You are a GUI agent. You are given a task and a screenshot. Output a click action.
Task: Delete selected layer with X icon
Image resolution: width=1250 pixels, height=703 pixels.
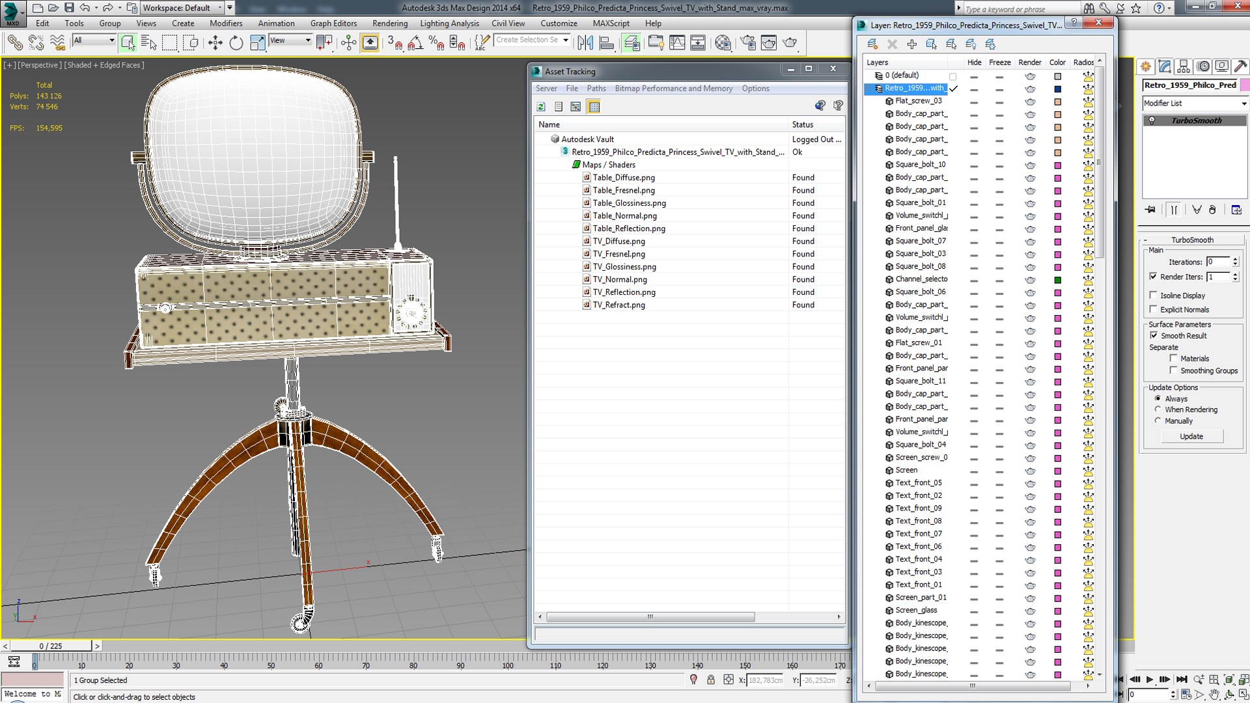coord(892,44)
